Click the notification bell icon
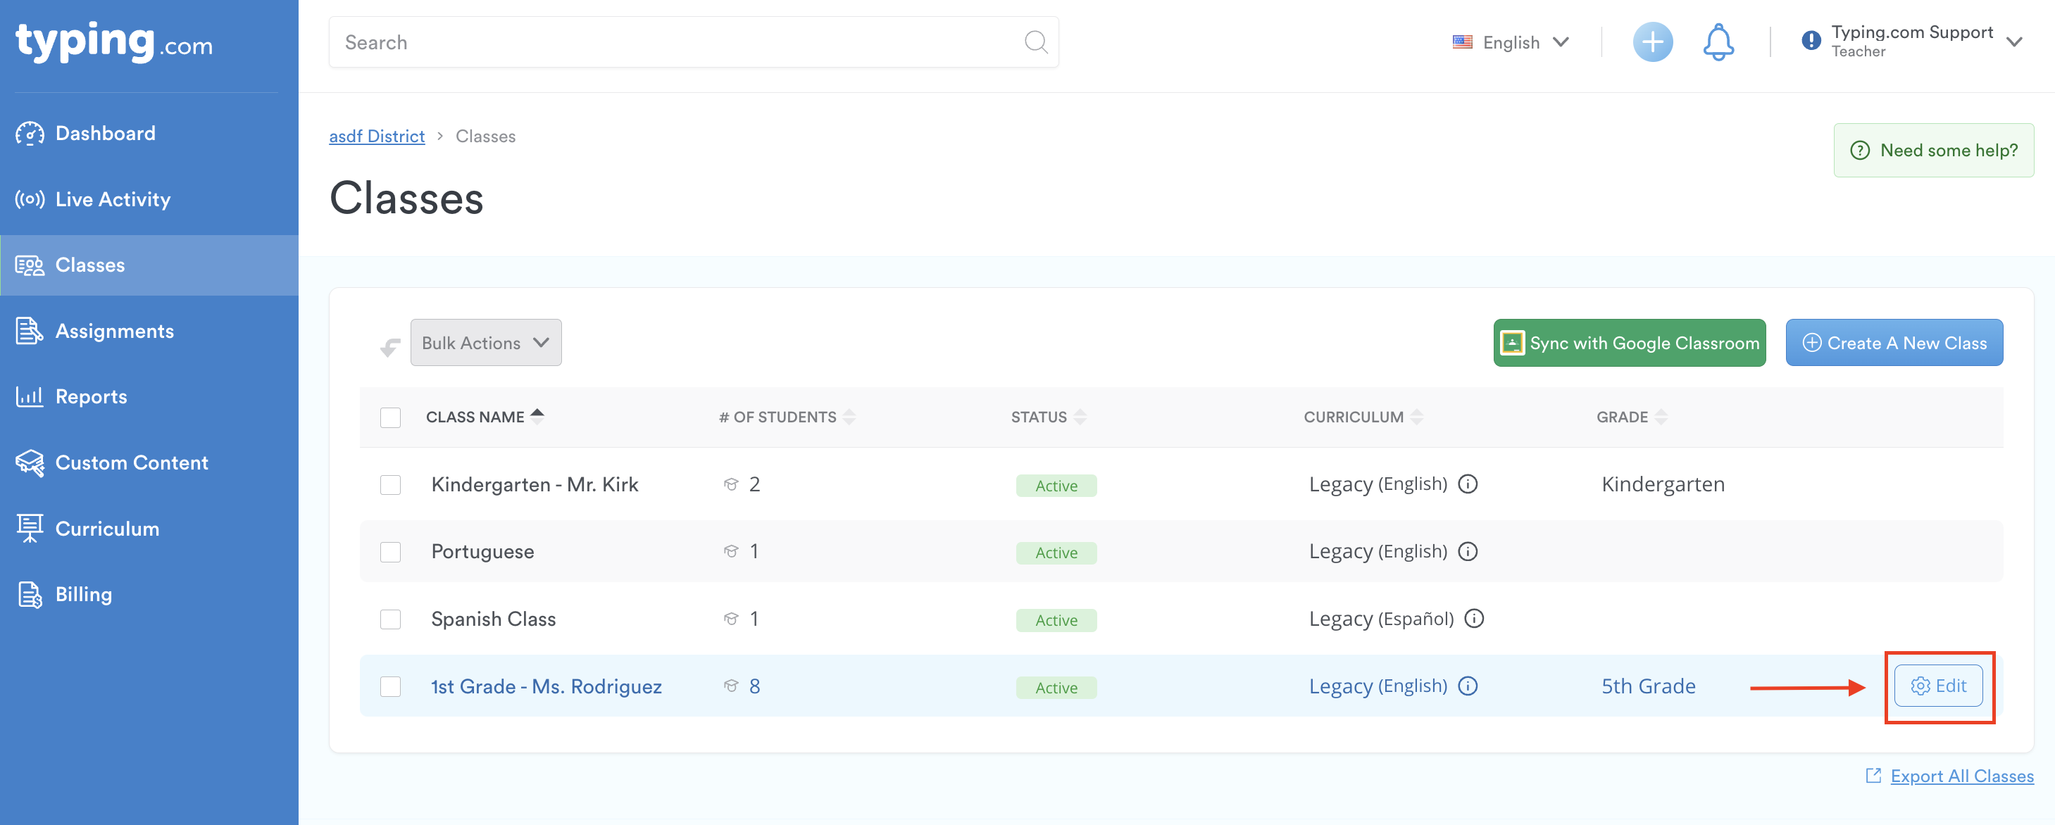The width and height of the screenshot is (2055, 825). (x=1718, y=42)
